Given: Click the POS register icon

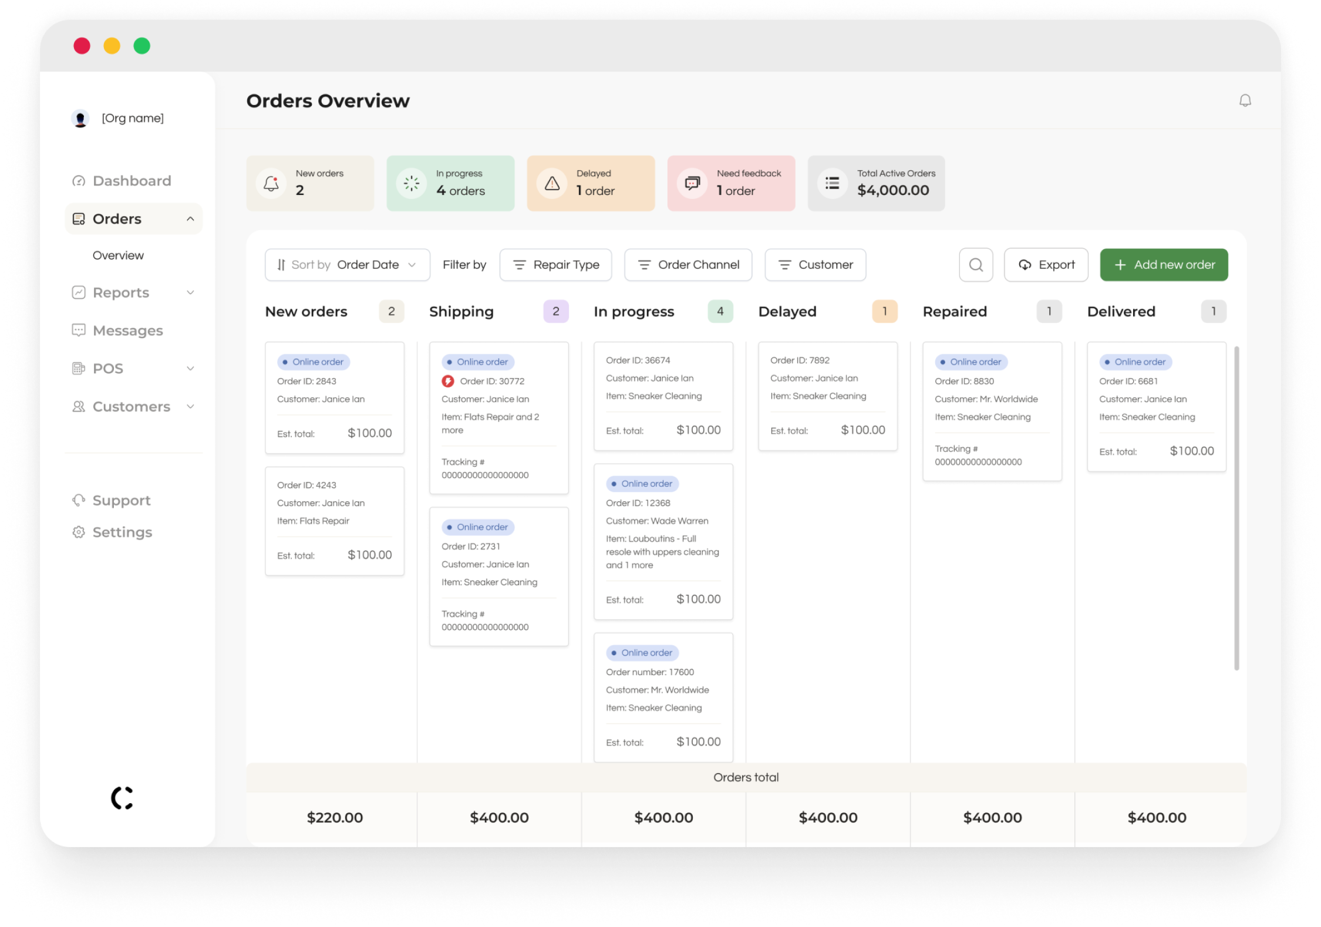Looking at the screenshot, I should coord(79,368).
